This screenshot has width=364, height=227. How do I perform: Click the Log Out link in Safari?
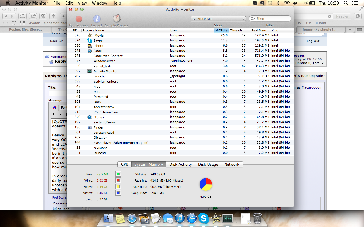(313, 41)
